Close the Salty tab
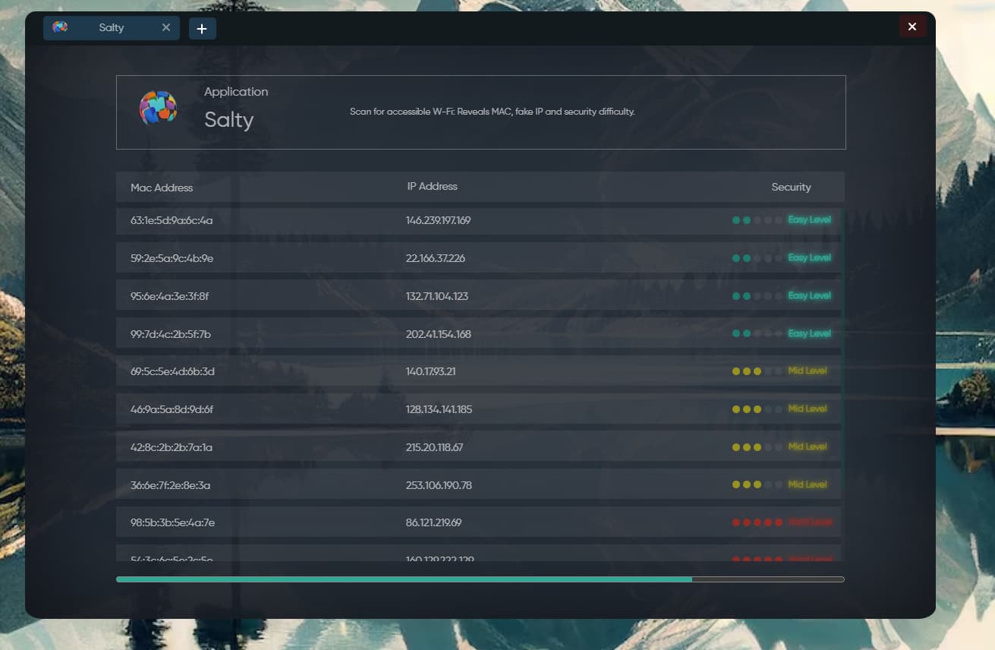The width and height of the screenshot is (995, 650). 166,27
